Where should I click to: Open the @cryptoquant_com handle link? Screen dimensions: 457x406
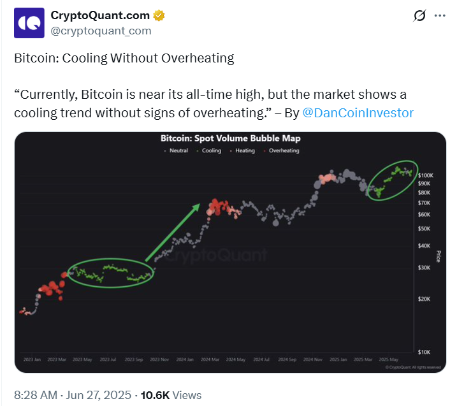point(101,31)
